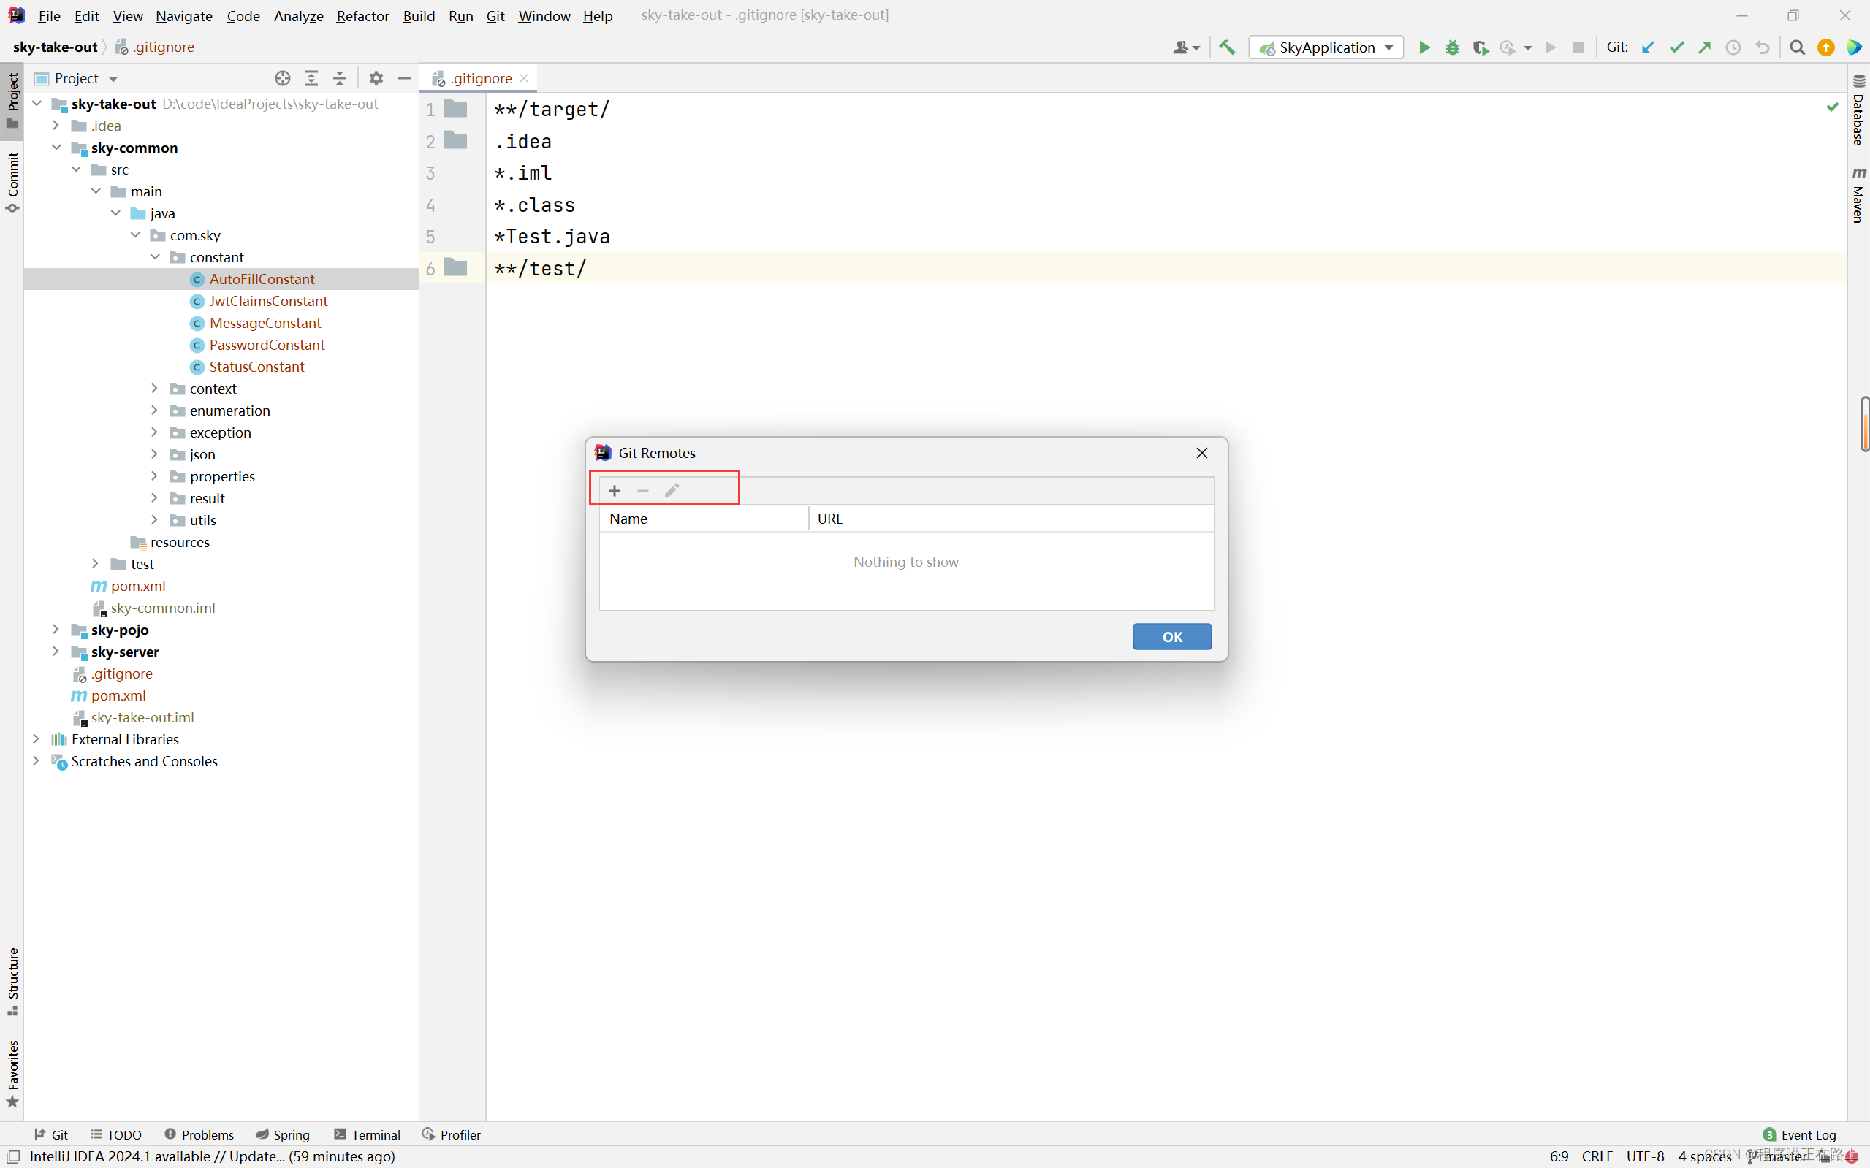The image size is (1870, 1168).
Task: Open the Terminal tab at bottom
Action: (x=368, y=1134)
